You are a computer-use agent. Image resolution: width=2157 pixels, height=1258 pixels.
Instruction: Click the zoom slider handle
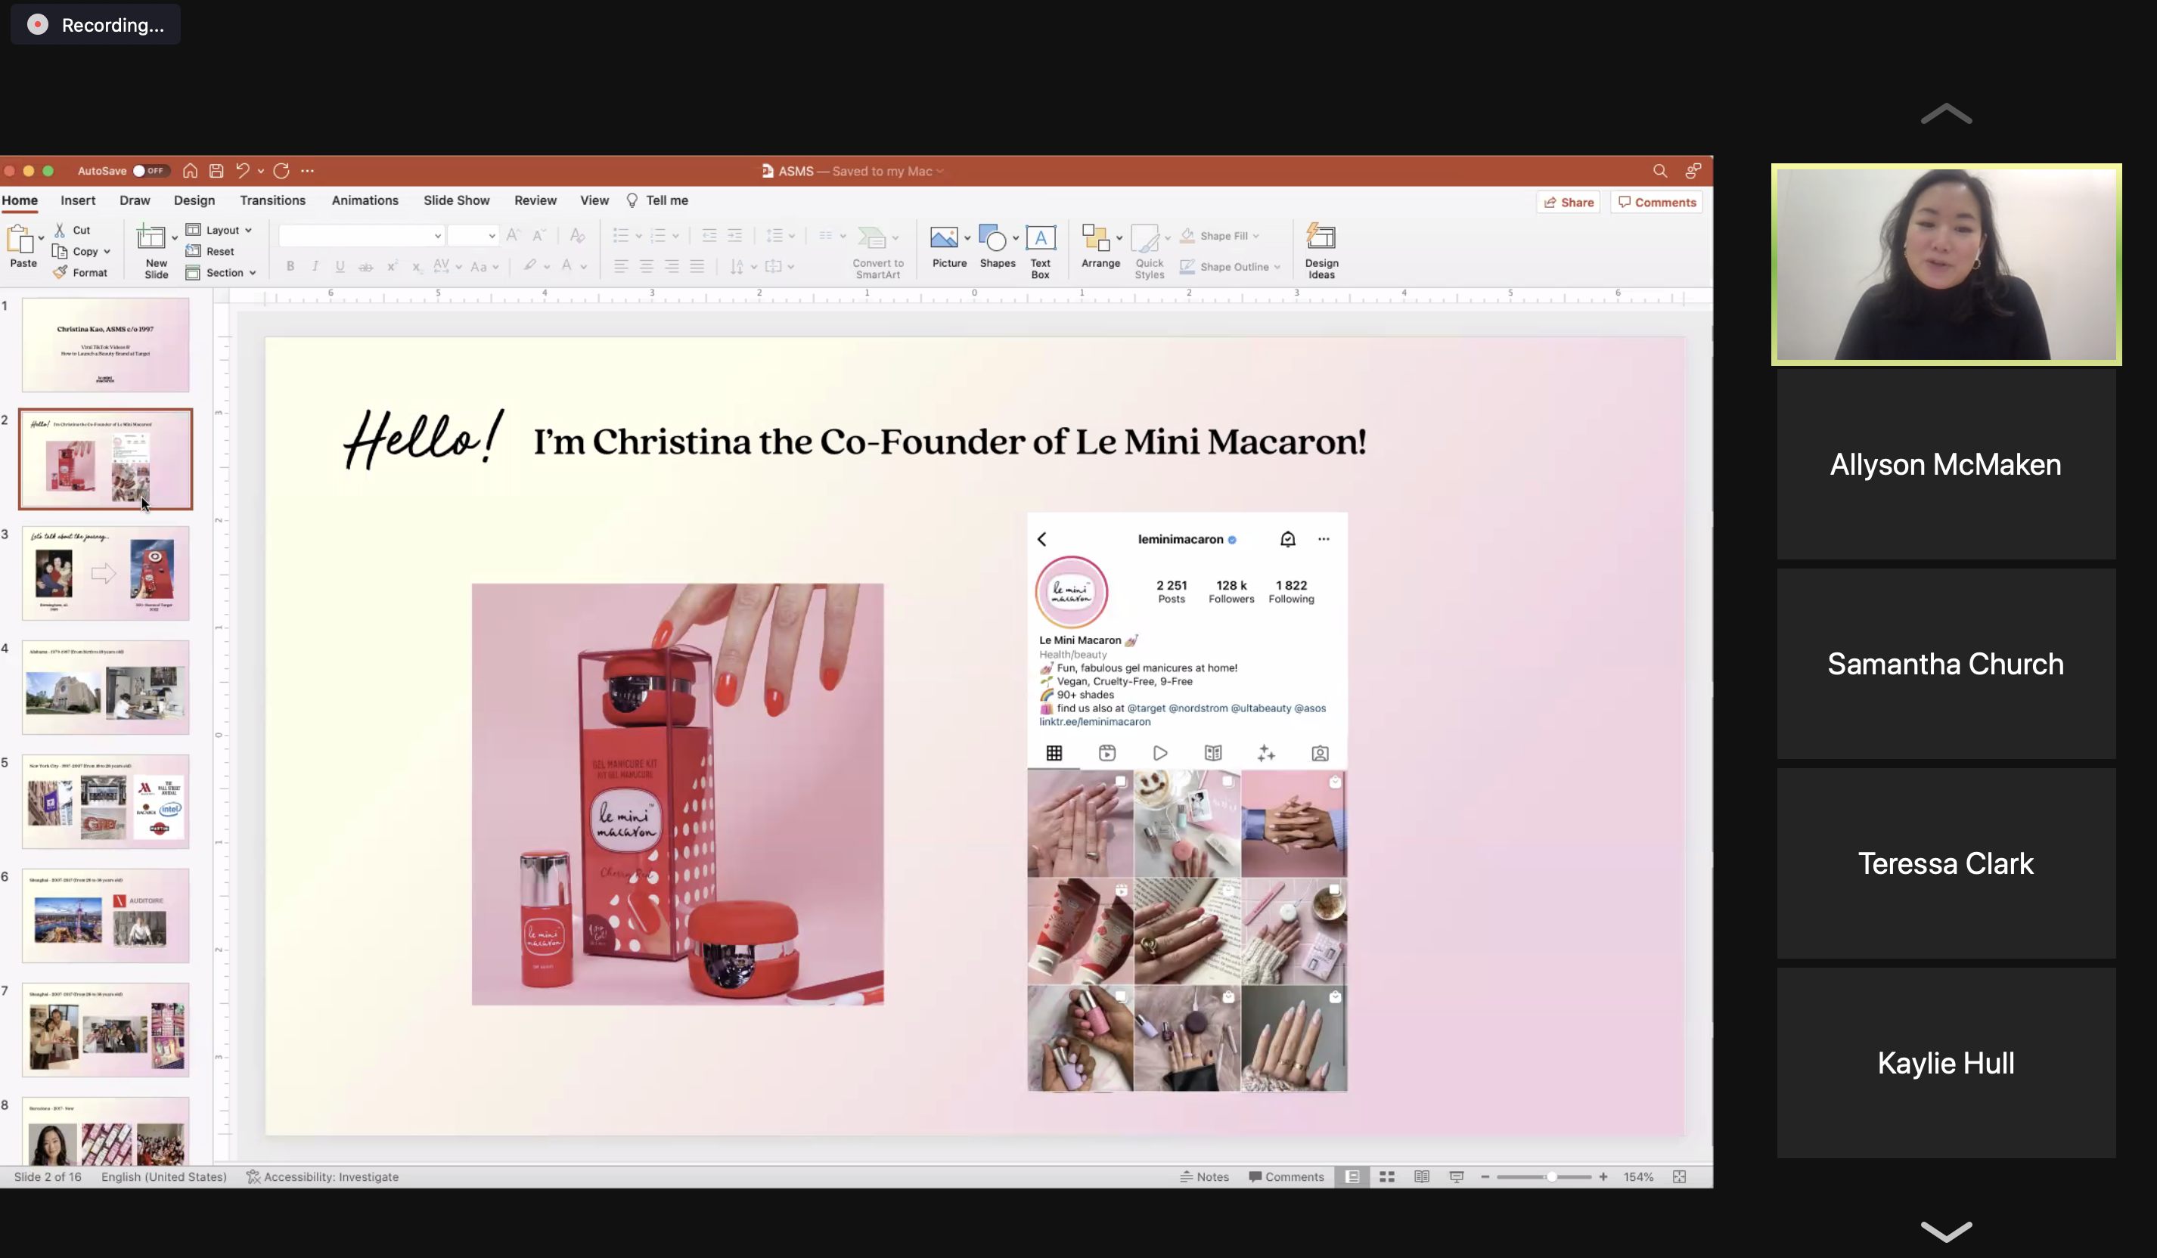[x=1550, y=1176]
